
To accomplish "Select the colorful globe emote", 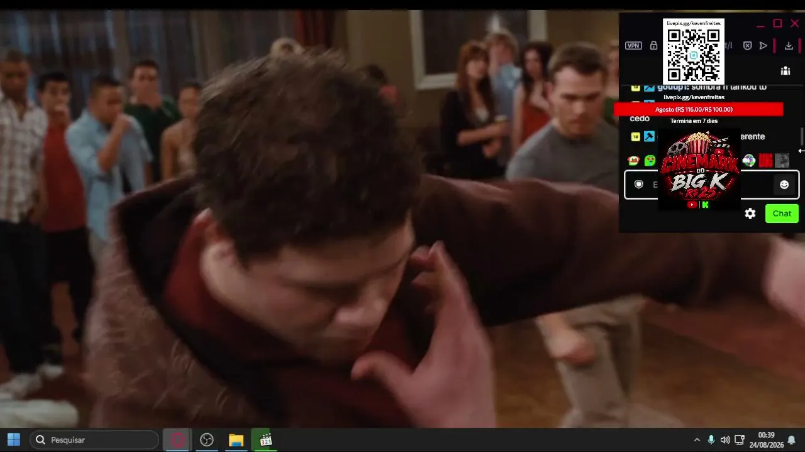I will (x=748, y=161).
